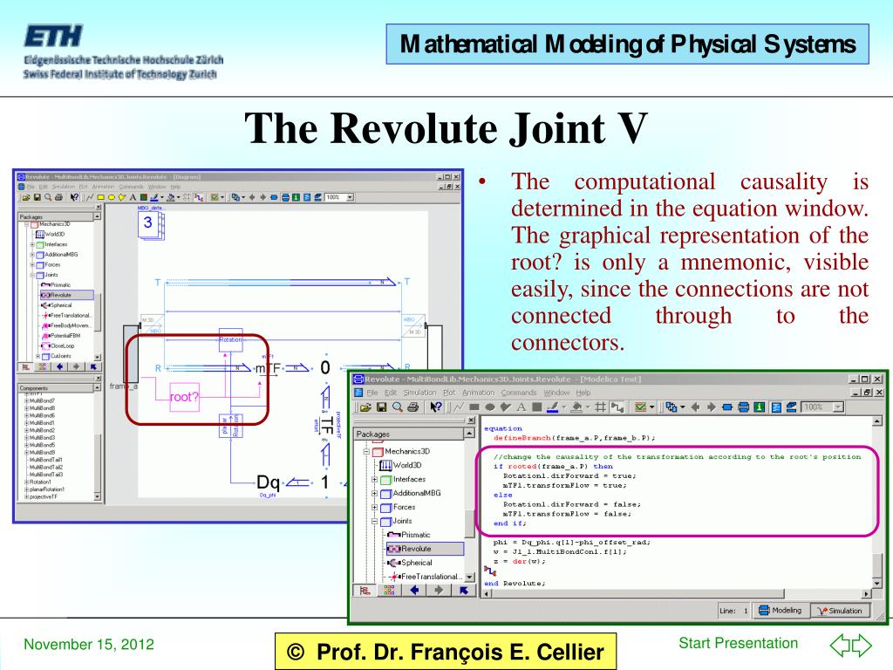This screenshot has width=893, height=670.
Task: Open Animation menu in Modelica Text window
Action: [479, 393]
